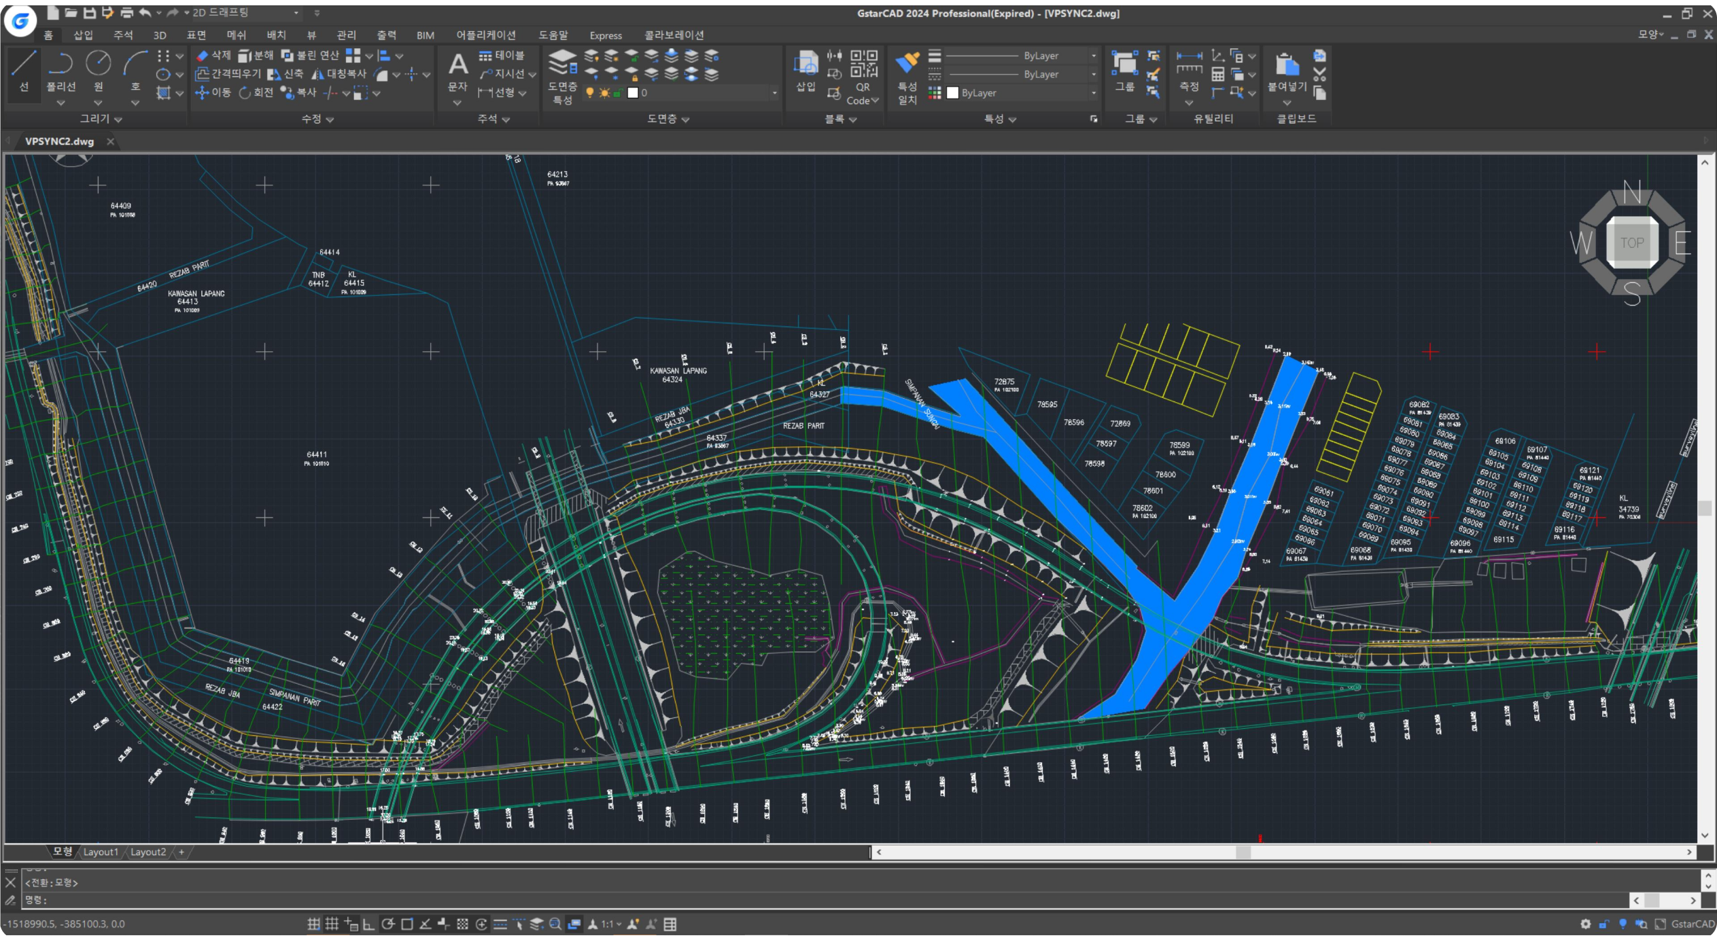1717x938 pixels.
Task: Open the 주석 ribbon tab
Action: click(123, 35)
